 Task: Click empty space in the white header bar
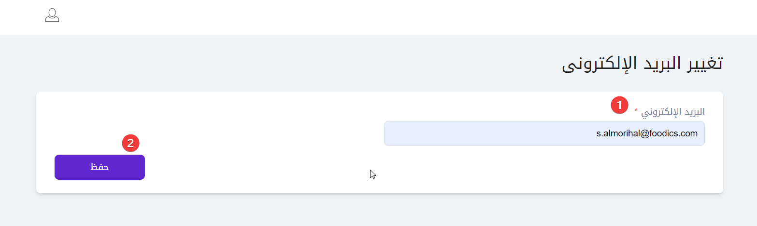tap(386, 17)
